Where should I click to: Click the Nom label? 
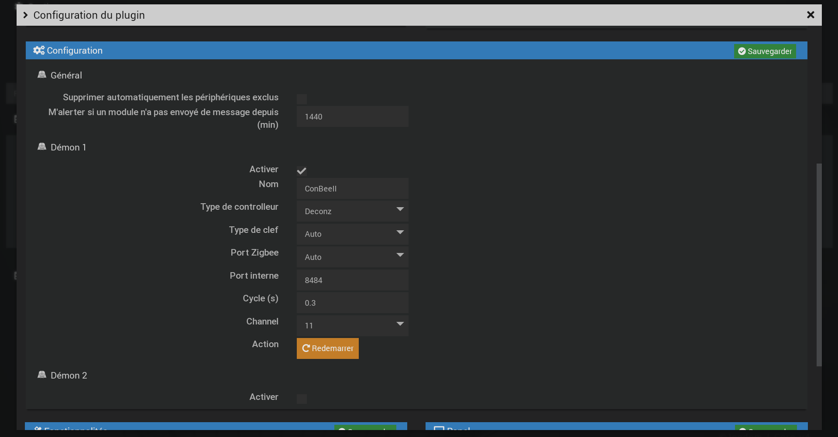[x=268, y=184]
